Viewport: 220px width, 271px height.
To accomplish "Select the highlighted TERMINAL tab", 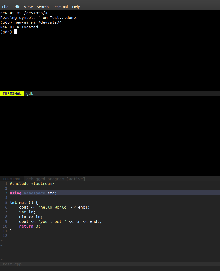I will pyautogui.click(x=12, y=93).
